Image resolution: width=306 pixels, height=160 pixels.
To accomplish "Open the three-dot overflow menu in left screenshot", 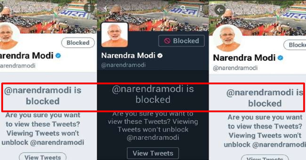I will (89, 8).
